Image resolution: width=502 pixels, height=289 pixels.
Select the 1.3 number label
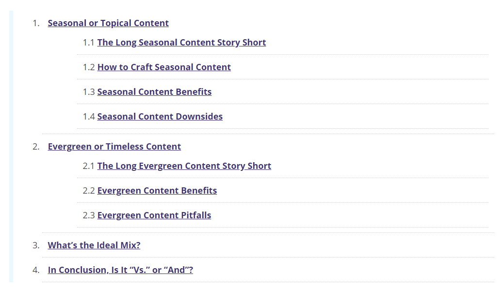click(89, 91)
